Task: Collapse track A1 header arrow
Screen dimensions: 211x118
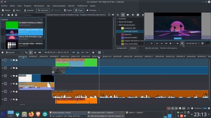Action: [x=3, y=84]
